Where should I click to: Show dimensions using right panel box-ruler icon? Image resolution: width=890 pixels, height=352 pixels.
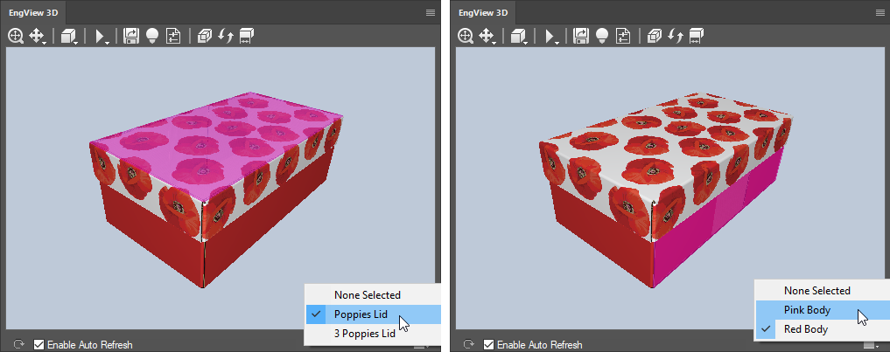(696, 36)
